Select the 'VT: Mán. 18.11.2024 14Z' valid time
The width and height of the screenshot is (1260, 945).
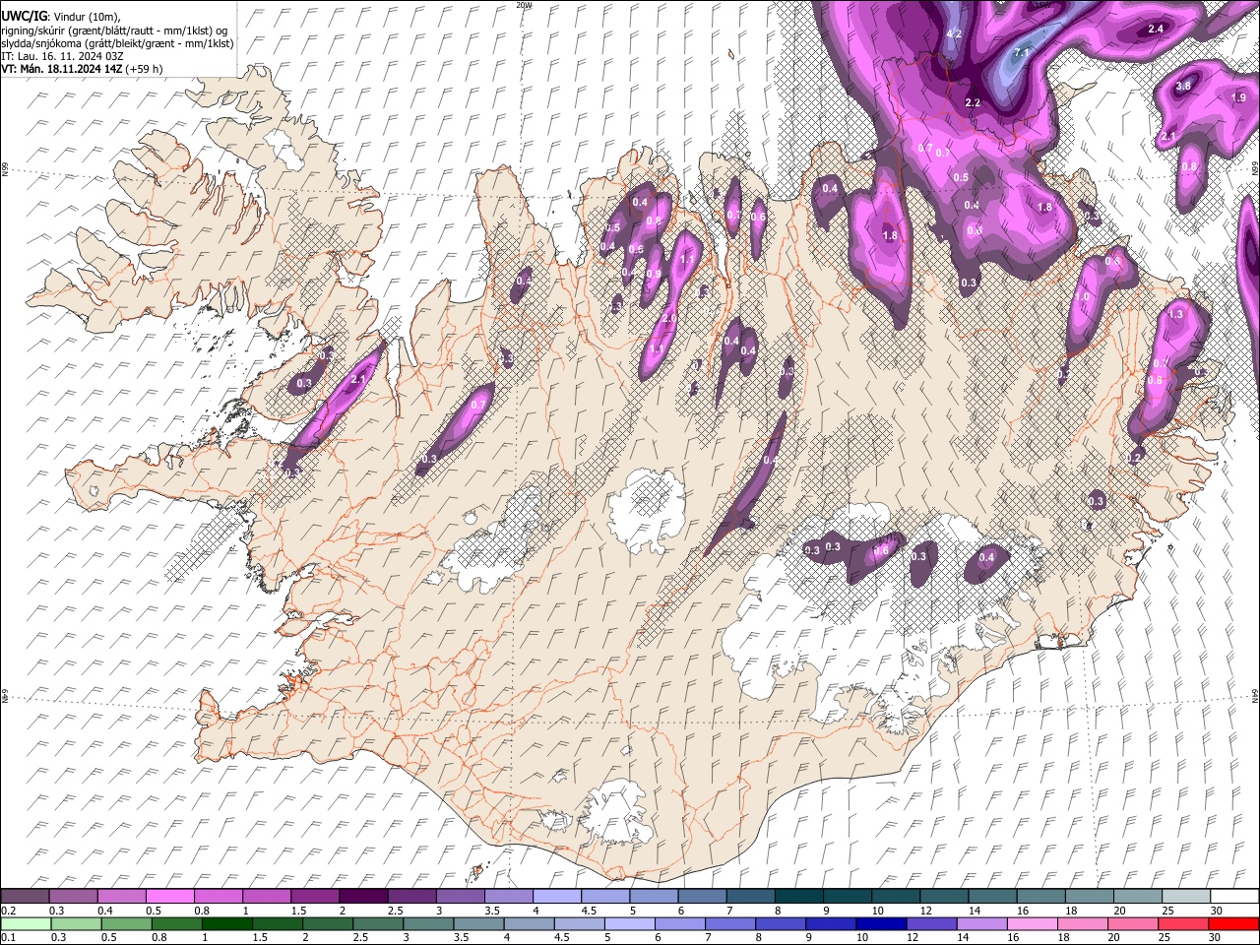[61, 69]
